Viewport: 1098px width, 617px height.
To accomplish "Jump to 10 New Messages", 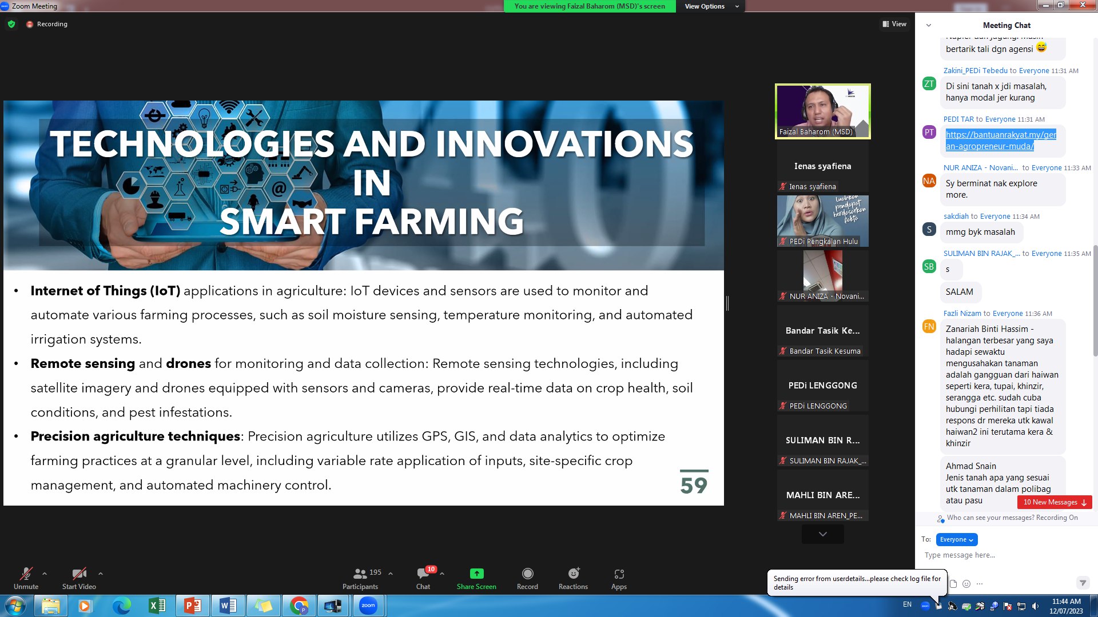I will 1055,502.
